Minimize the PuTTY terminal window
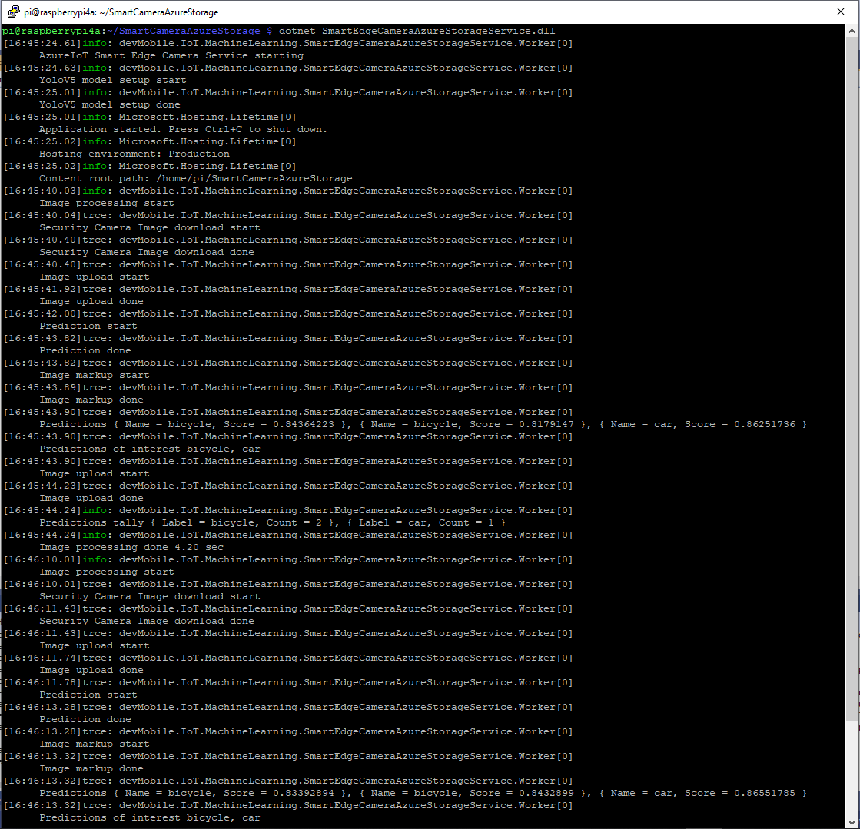The height and width of the screenshot is (829, 860). pyautogui.click(x=770, y=12)
